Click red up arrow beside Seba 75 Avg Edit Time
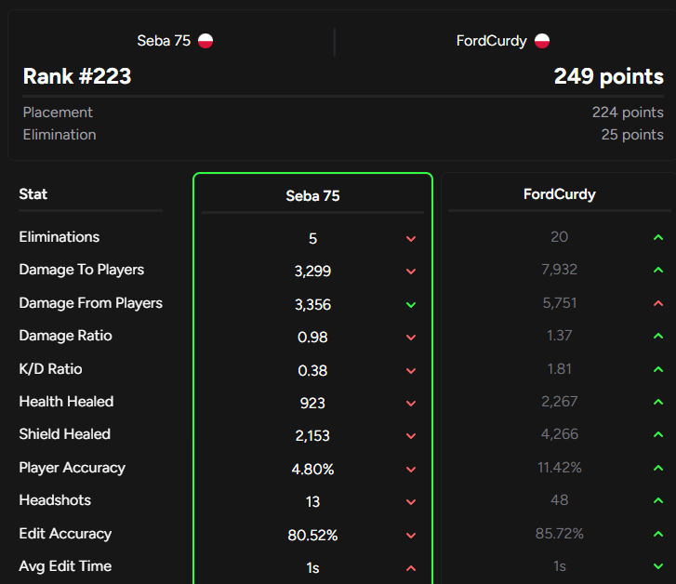 coord(411,568)
